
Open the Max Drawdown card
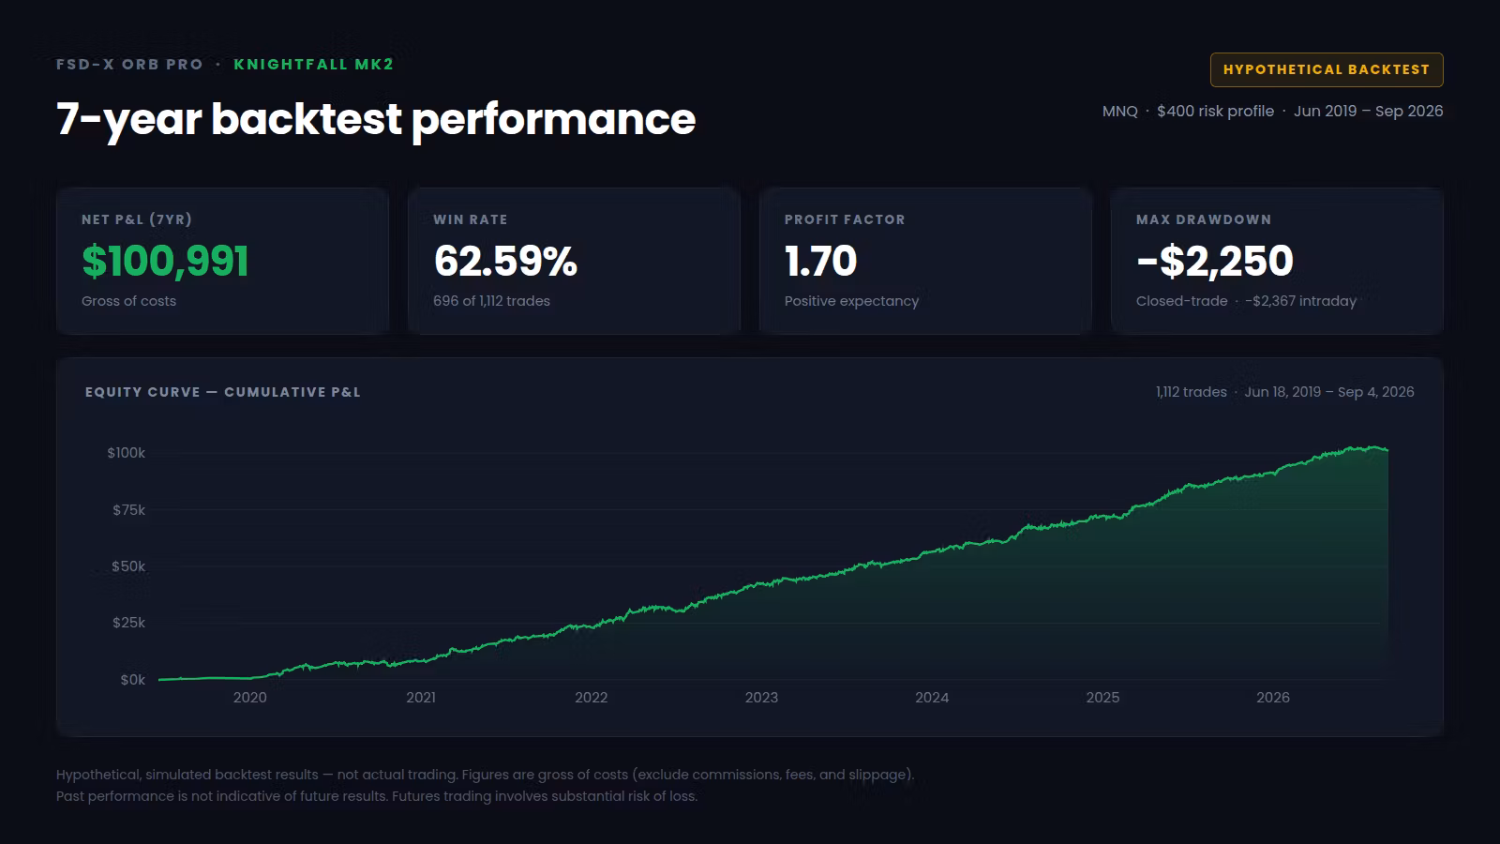point(1277,261)
